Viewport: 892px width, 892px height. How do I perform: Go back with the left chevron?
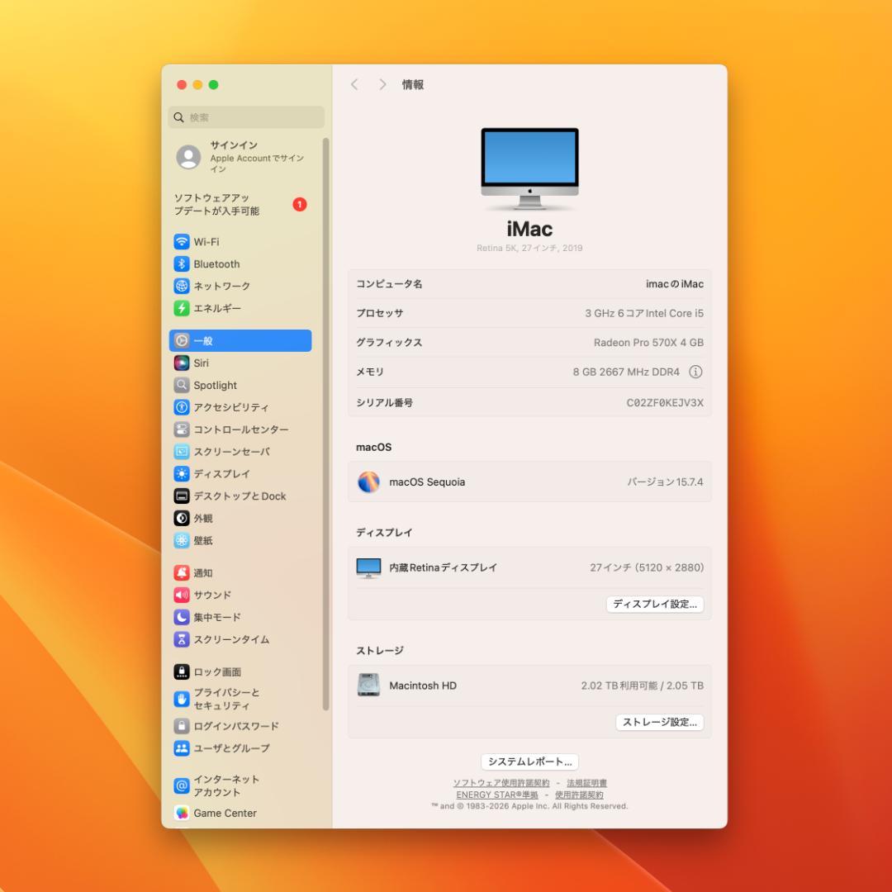point(354,85)
